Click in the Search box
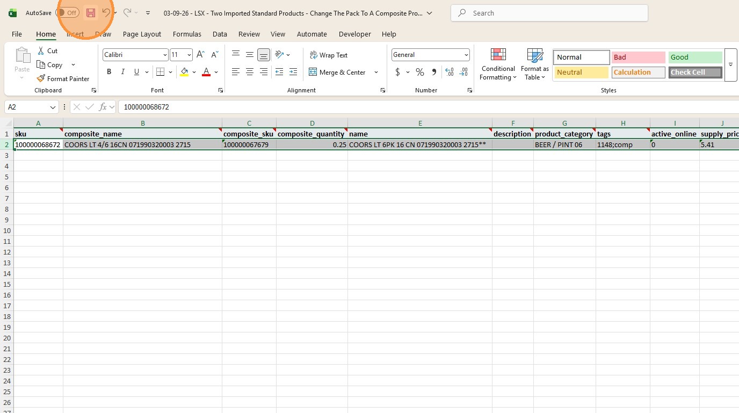The image size is (739, 413). coord(549,13)
